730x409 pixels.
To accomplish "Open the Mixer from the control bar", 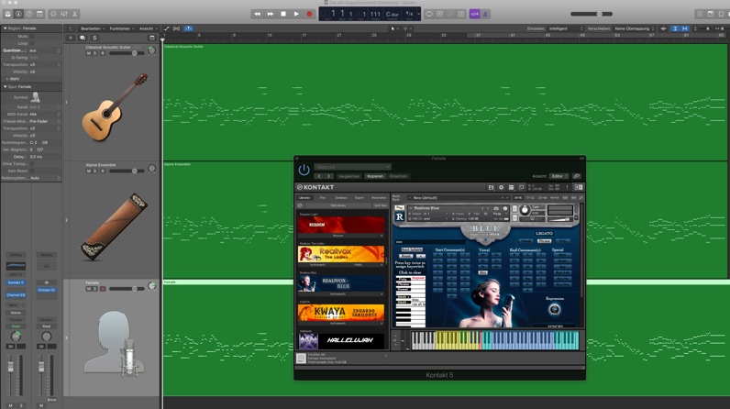I will point(64,14).
